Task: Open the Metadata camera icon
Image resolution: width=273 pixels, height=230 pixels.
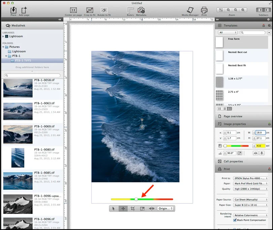Action: pos(141,10)
